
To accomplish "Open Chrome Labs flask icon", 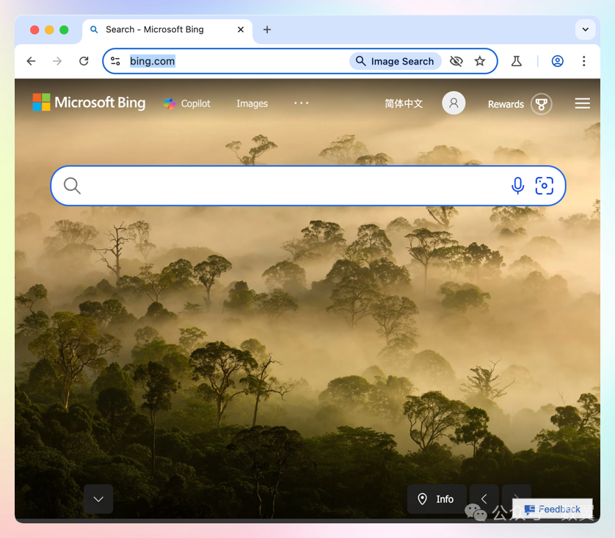I will (517, 62).
